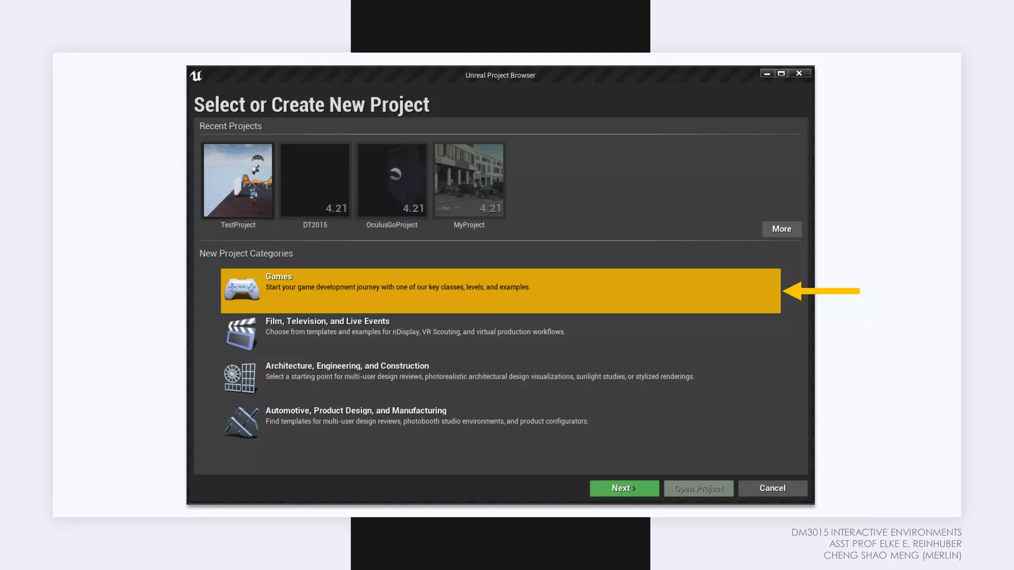Image resolution: width=1014 pixels, height=570 pixels.
Task: Click the Games description text
Action: pyautogui.click(x=398, y=287)
